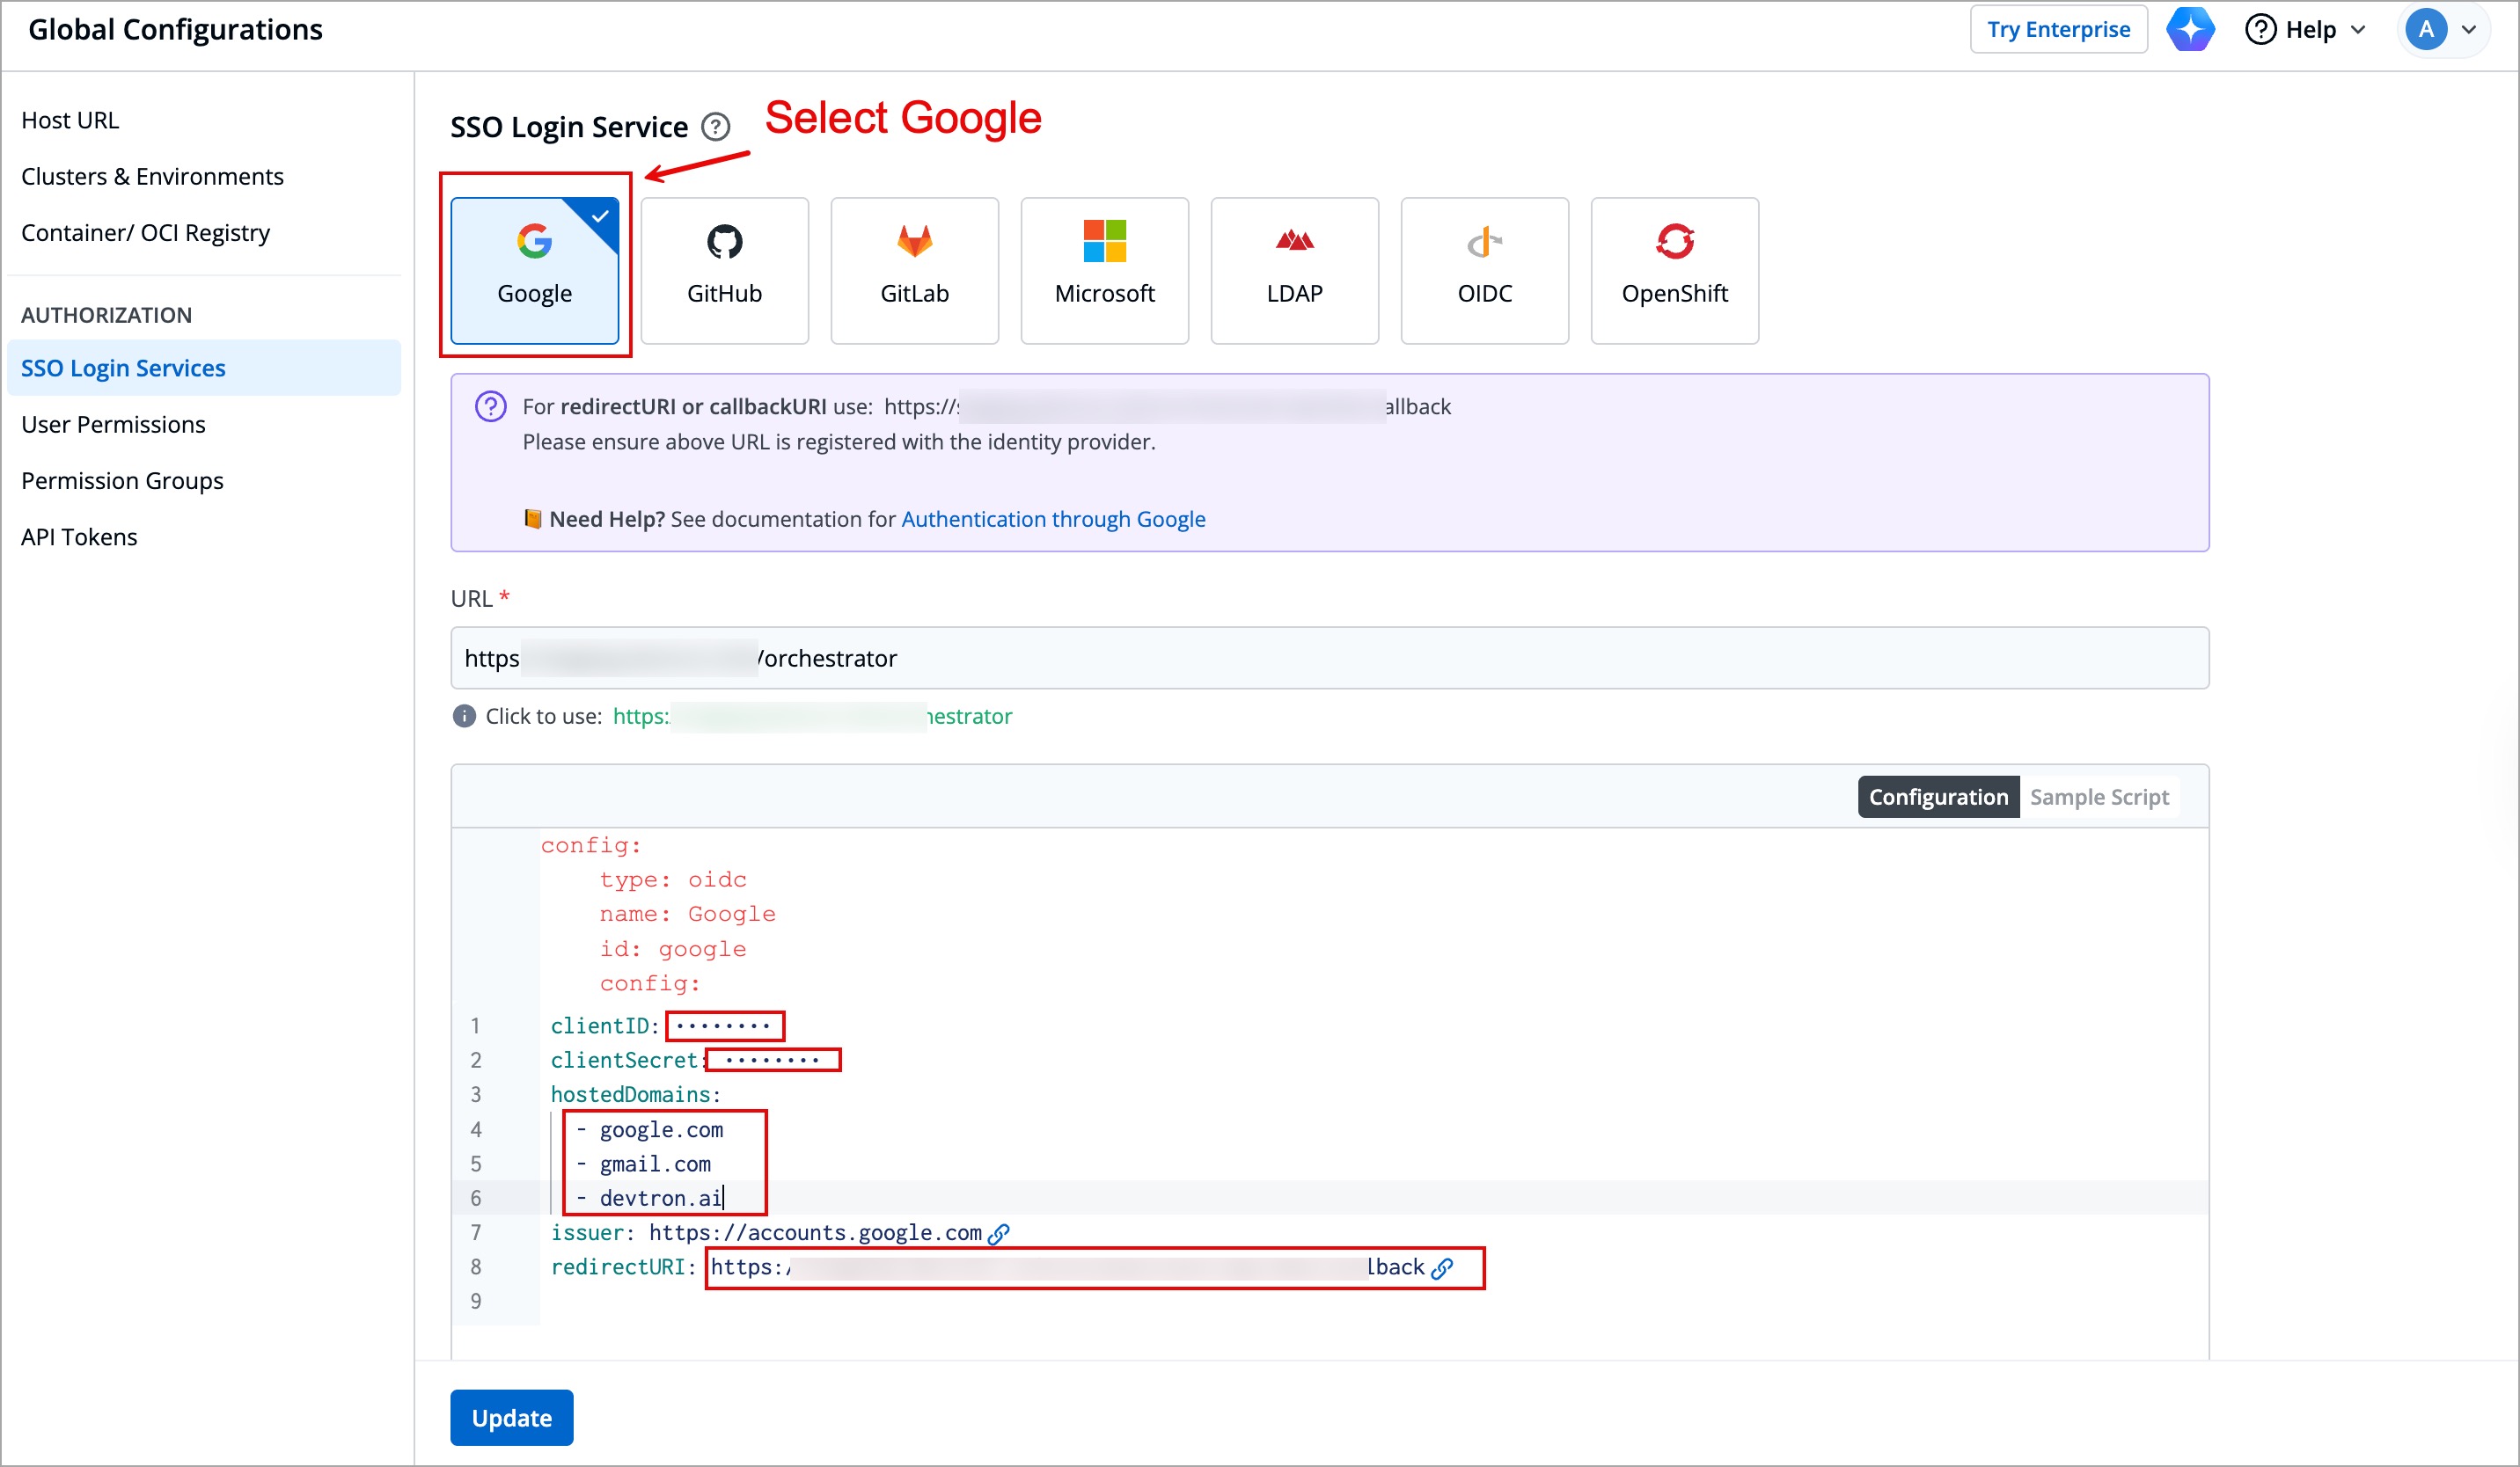Click the Update button
This screenshot has width=2520, height=1467.
[x=511, y=1417]
